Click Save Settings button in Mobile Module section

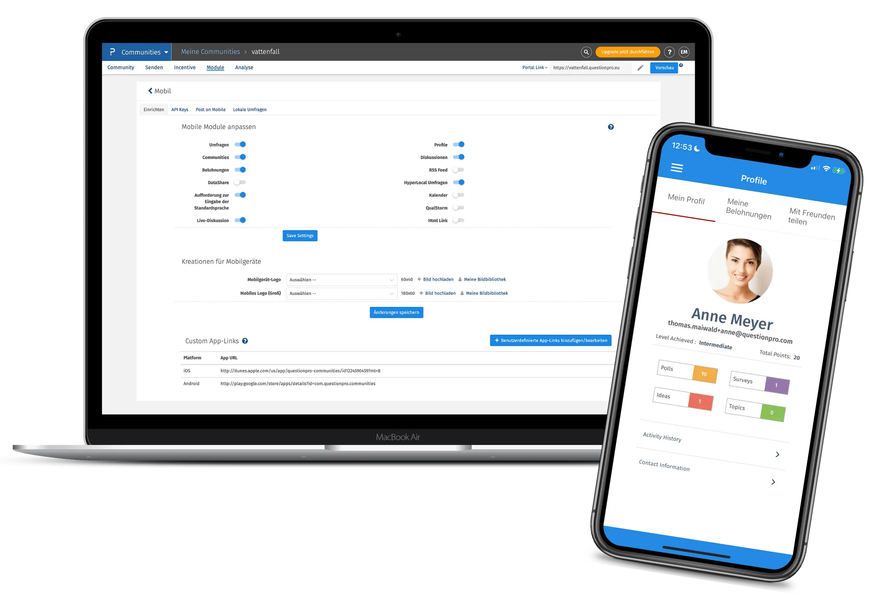[299, 235]
